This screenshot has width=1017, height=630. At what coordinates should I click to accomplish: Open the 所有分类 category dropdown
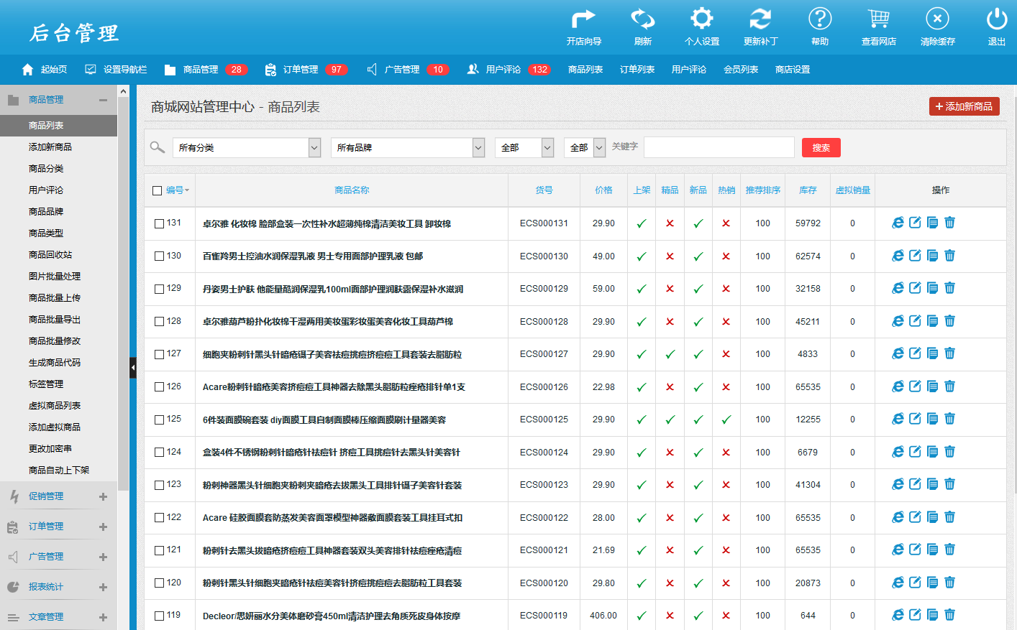(246, 147)
